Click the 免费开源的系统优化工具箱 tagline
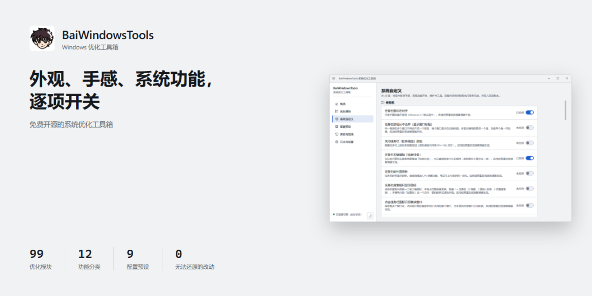The height and width of the screenshot is (296, 592). [x=71, y=124]
